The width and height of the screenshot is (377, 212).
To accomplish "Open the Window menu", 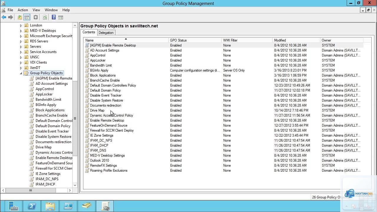I will coord(51,10).
